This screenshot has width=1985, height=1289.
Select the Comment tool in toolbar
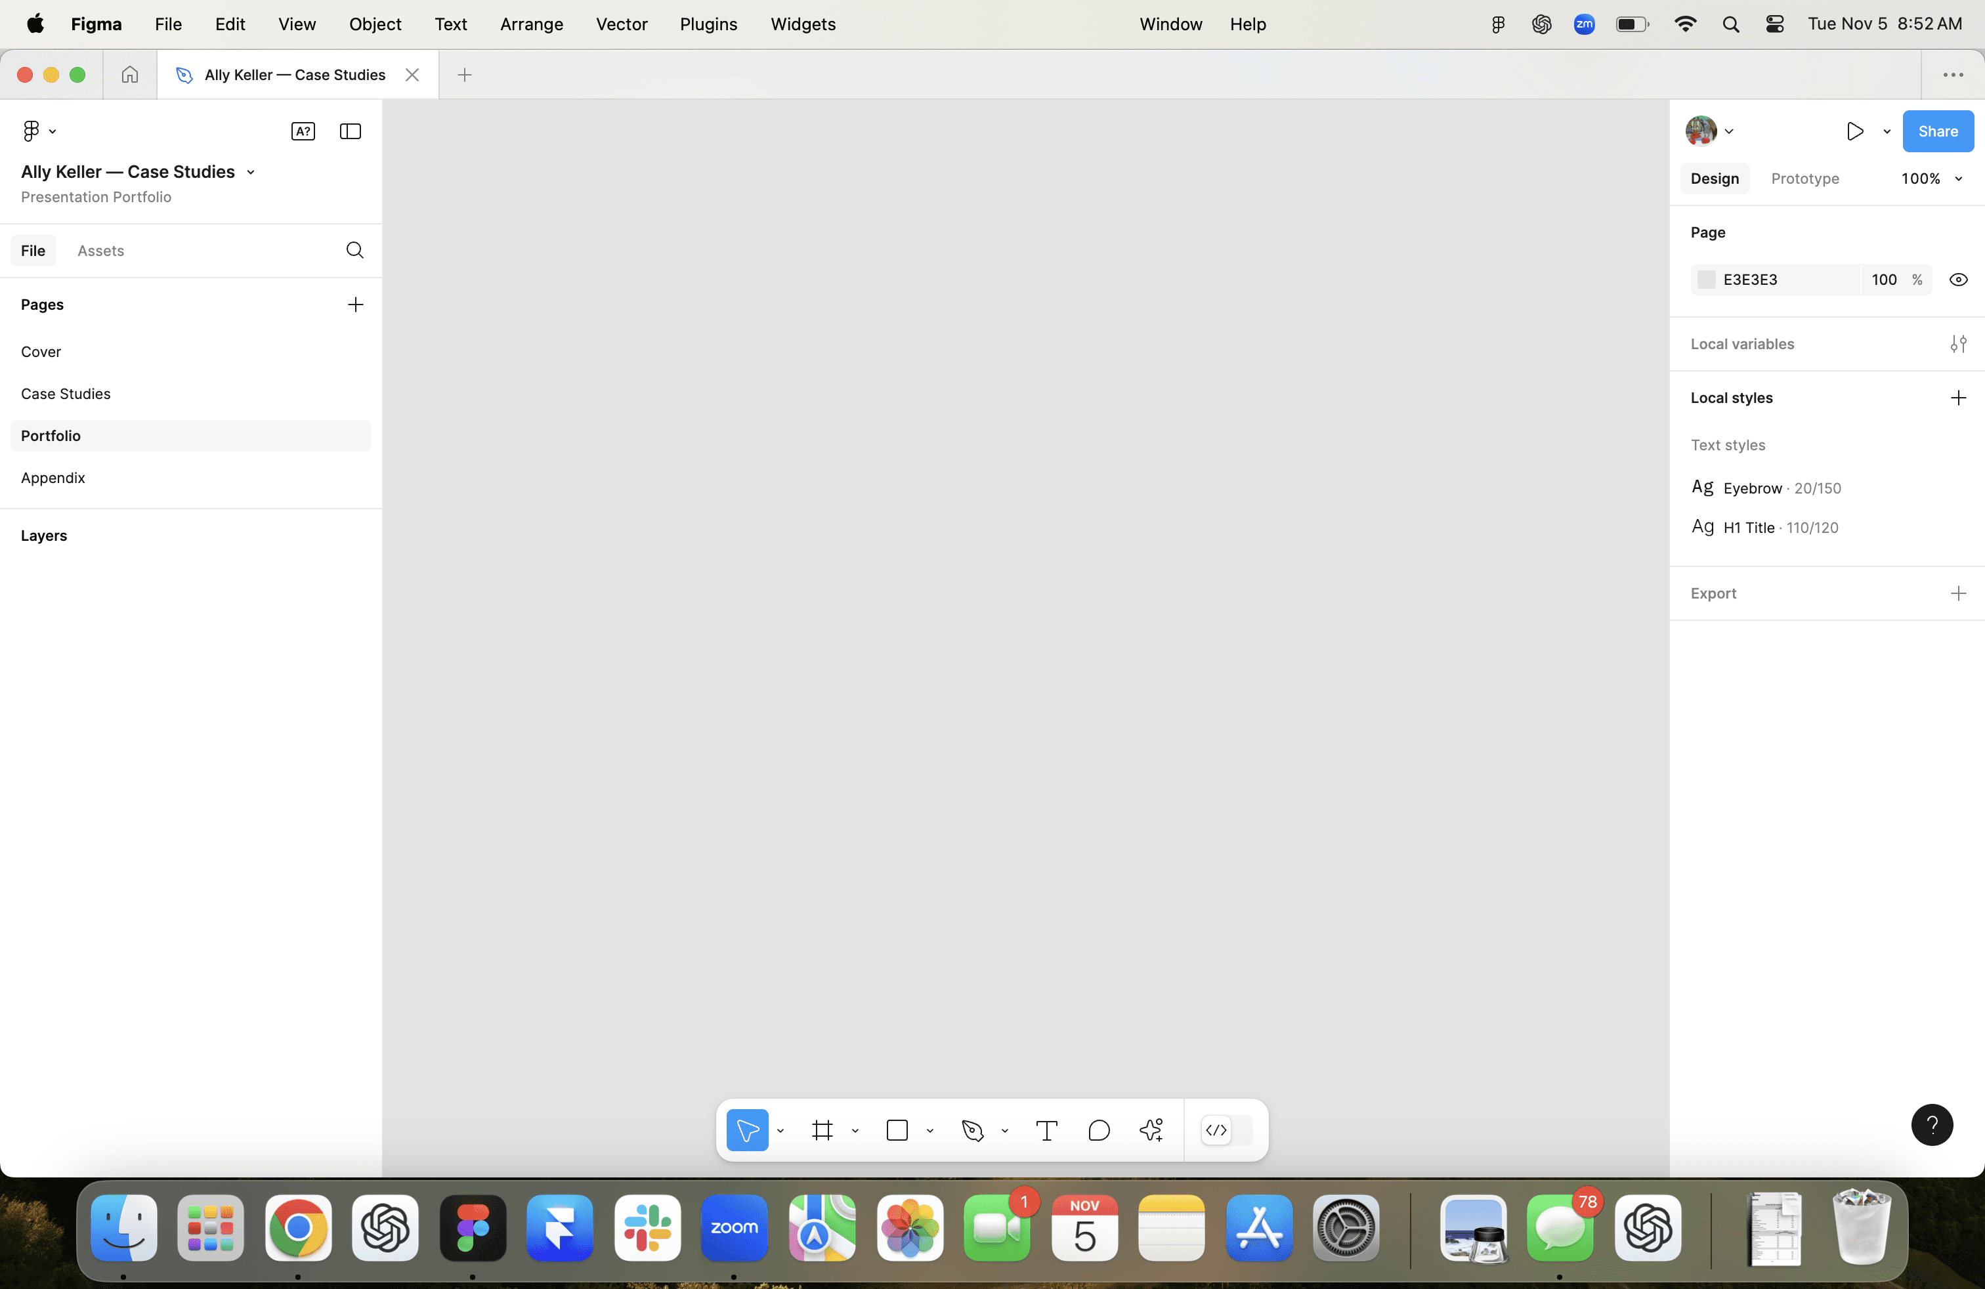[x=1098, y=1130]
